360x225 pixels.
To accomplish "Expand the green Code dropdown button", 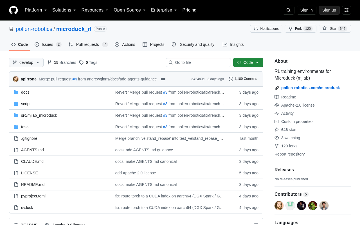I will pos(248,62).
